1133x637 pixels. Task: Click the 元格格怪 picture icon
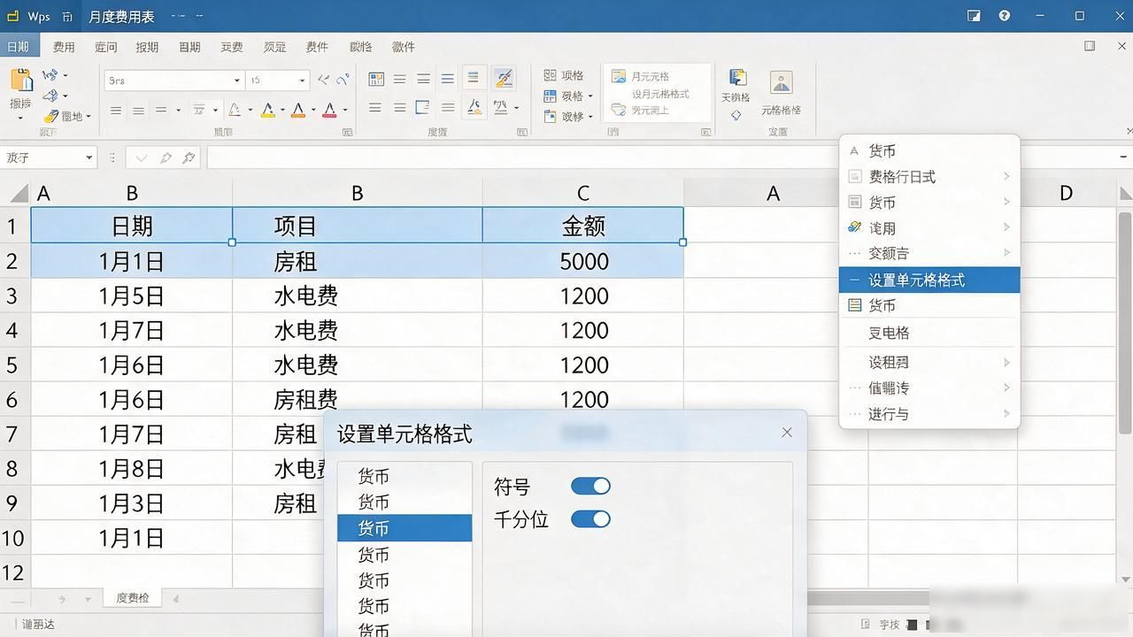tap(781, 82)
